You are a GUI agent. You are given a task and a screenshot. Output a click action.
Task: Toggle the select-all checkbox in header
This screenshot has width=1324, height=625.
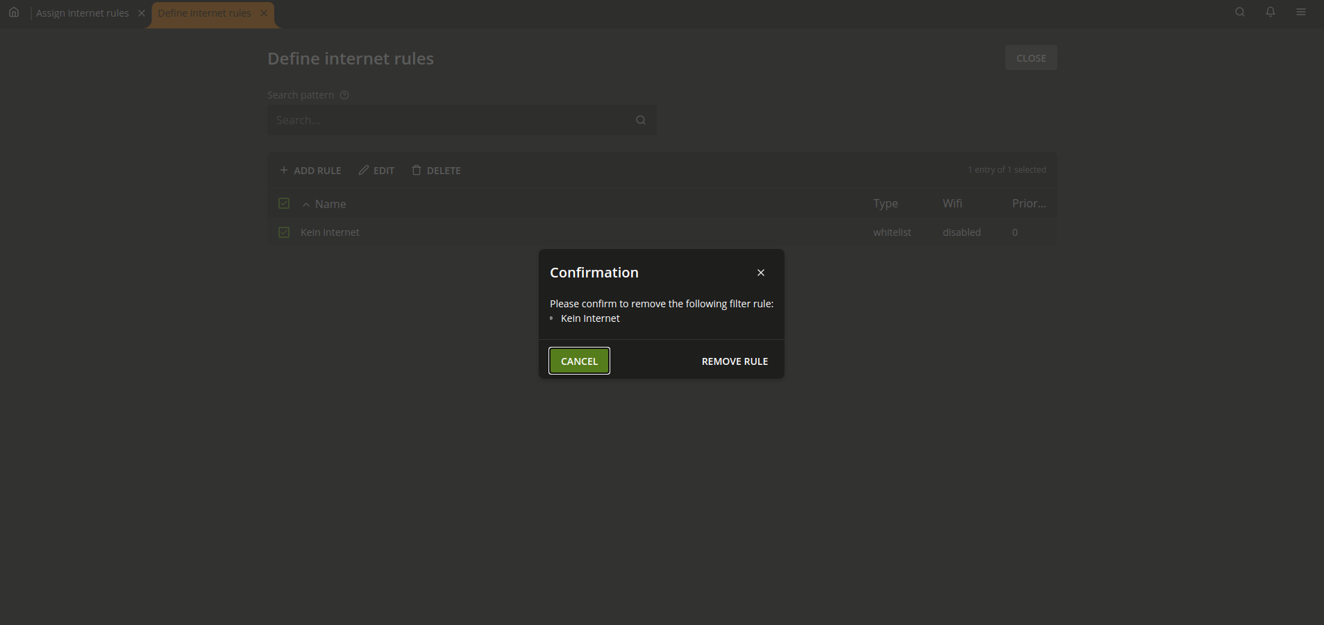[x=284, y=203]
